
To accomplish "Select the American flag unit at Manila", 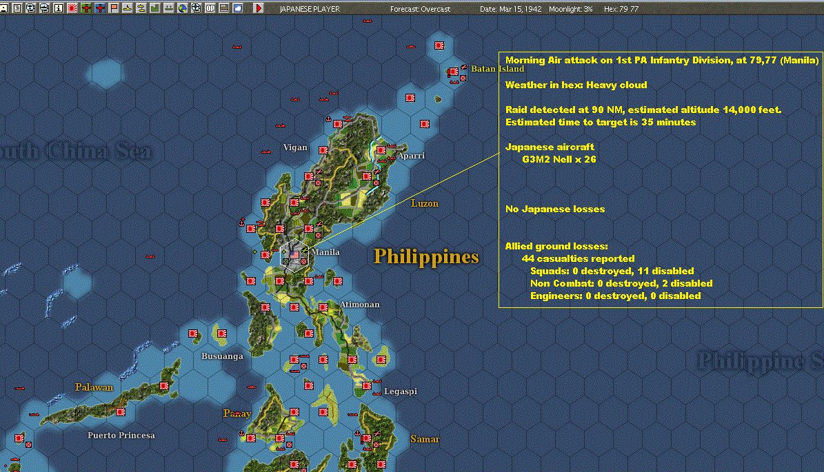I will [x=294, y=255].
